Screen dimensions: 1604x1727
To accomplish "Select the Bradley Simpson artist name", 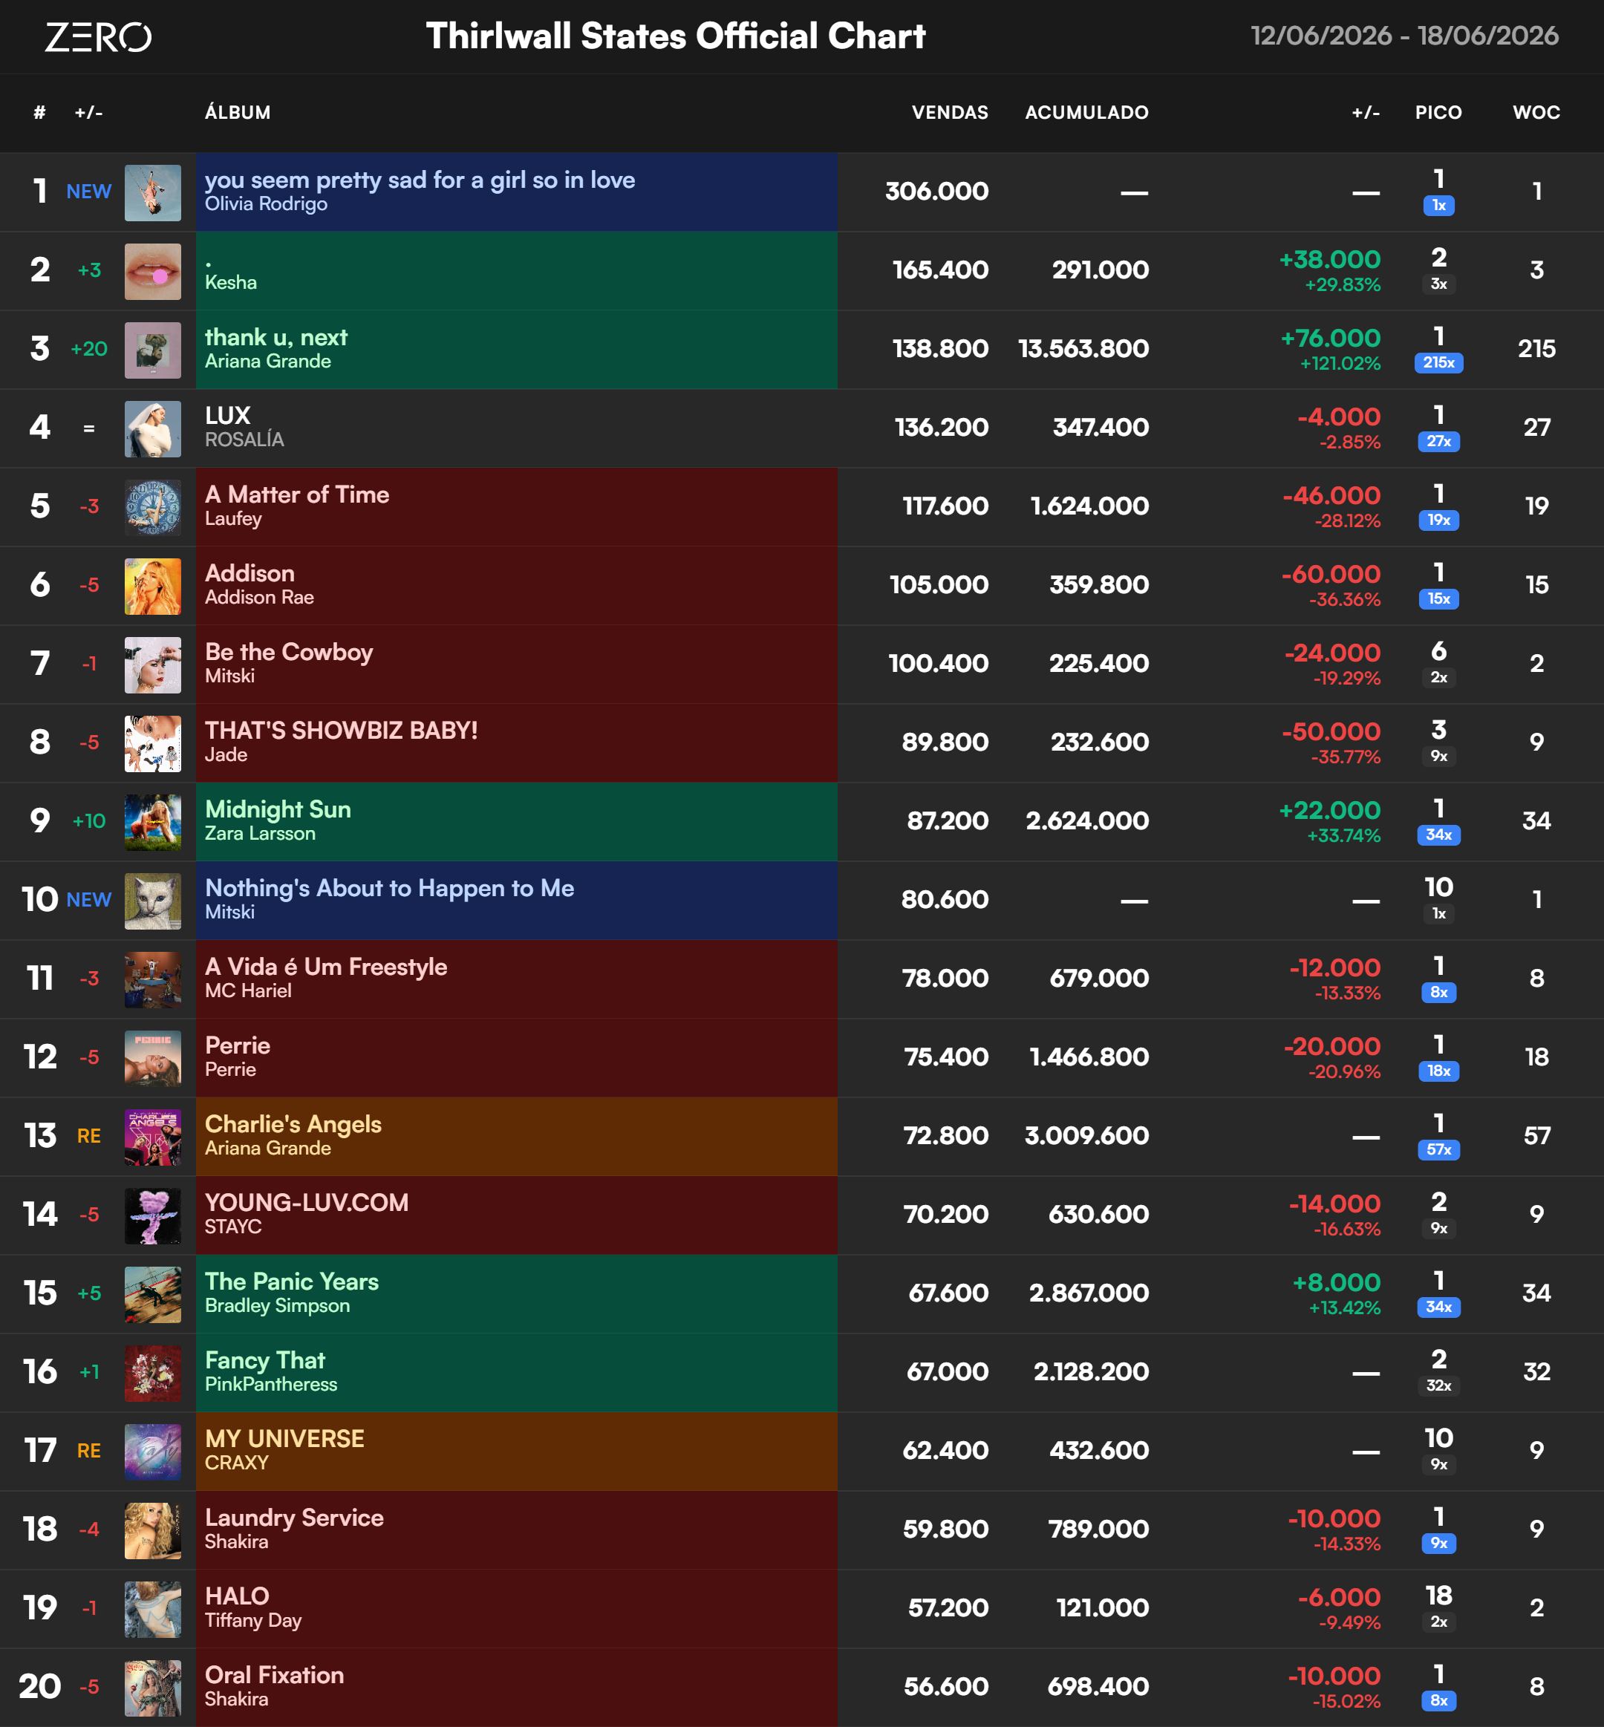I will click(277, 1306).
